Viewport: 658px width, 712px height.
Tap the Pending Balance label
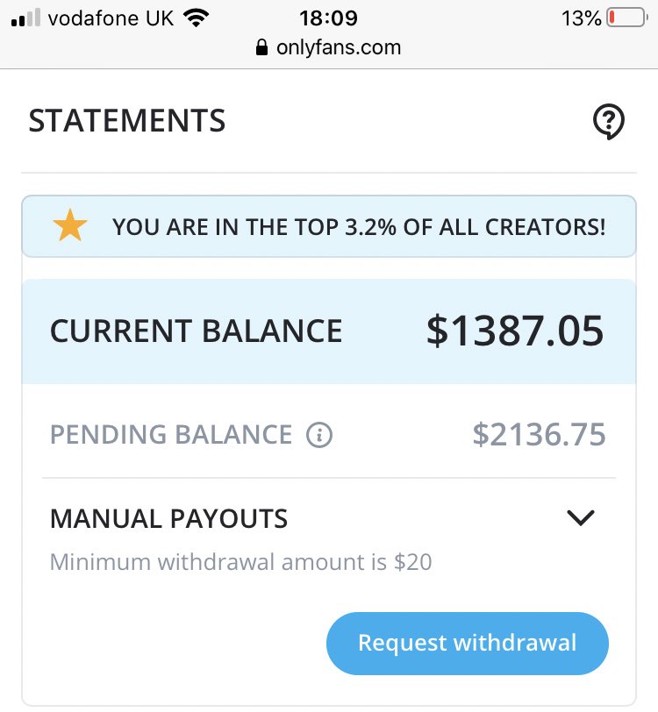pos(171,434)
